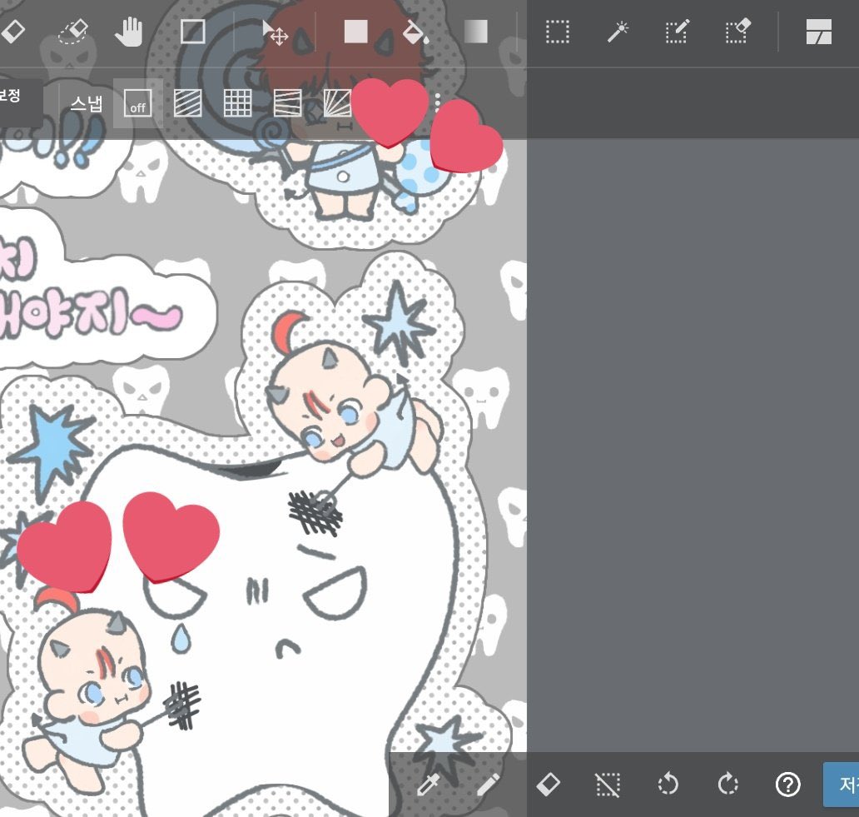Open the help question mark
Image resolution: width=859 pixels, height=817 pixels.
coord(787,785)
